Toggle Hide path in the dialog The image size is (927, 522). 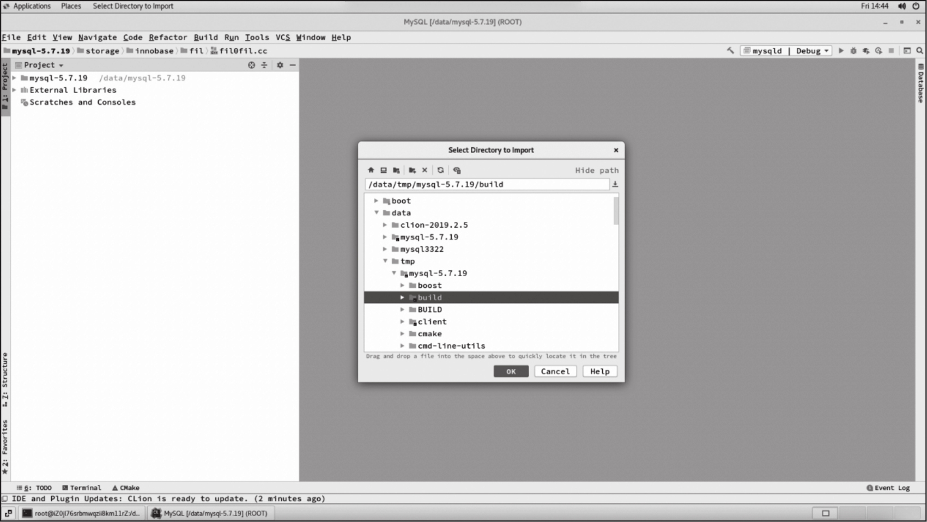[597, 170]
